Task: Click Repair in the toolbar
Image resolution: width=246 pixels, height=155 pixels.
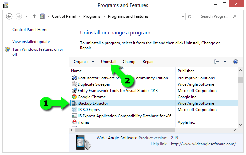Action: (148, 62)
